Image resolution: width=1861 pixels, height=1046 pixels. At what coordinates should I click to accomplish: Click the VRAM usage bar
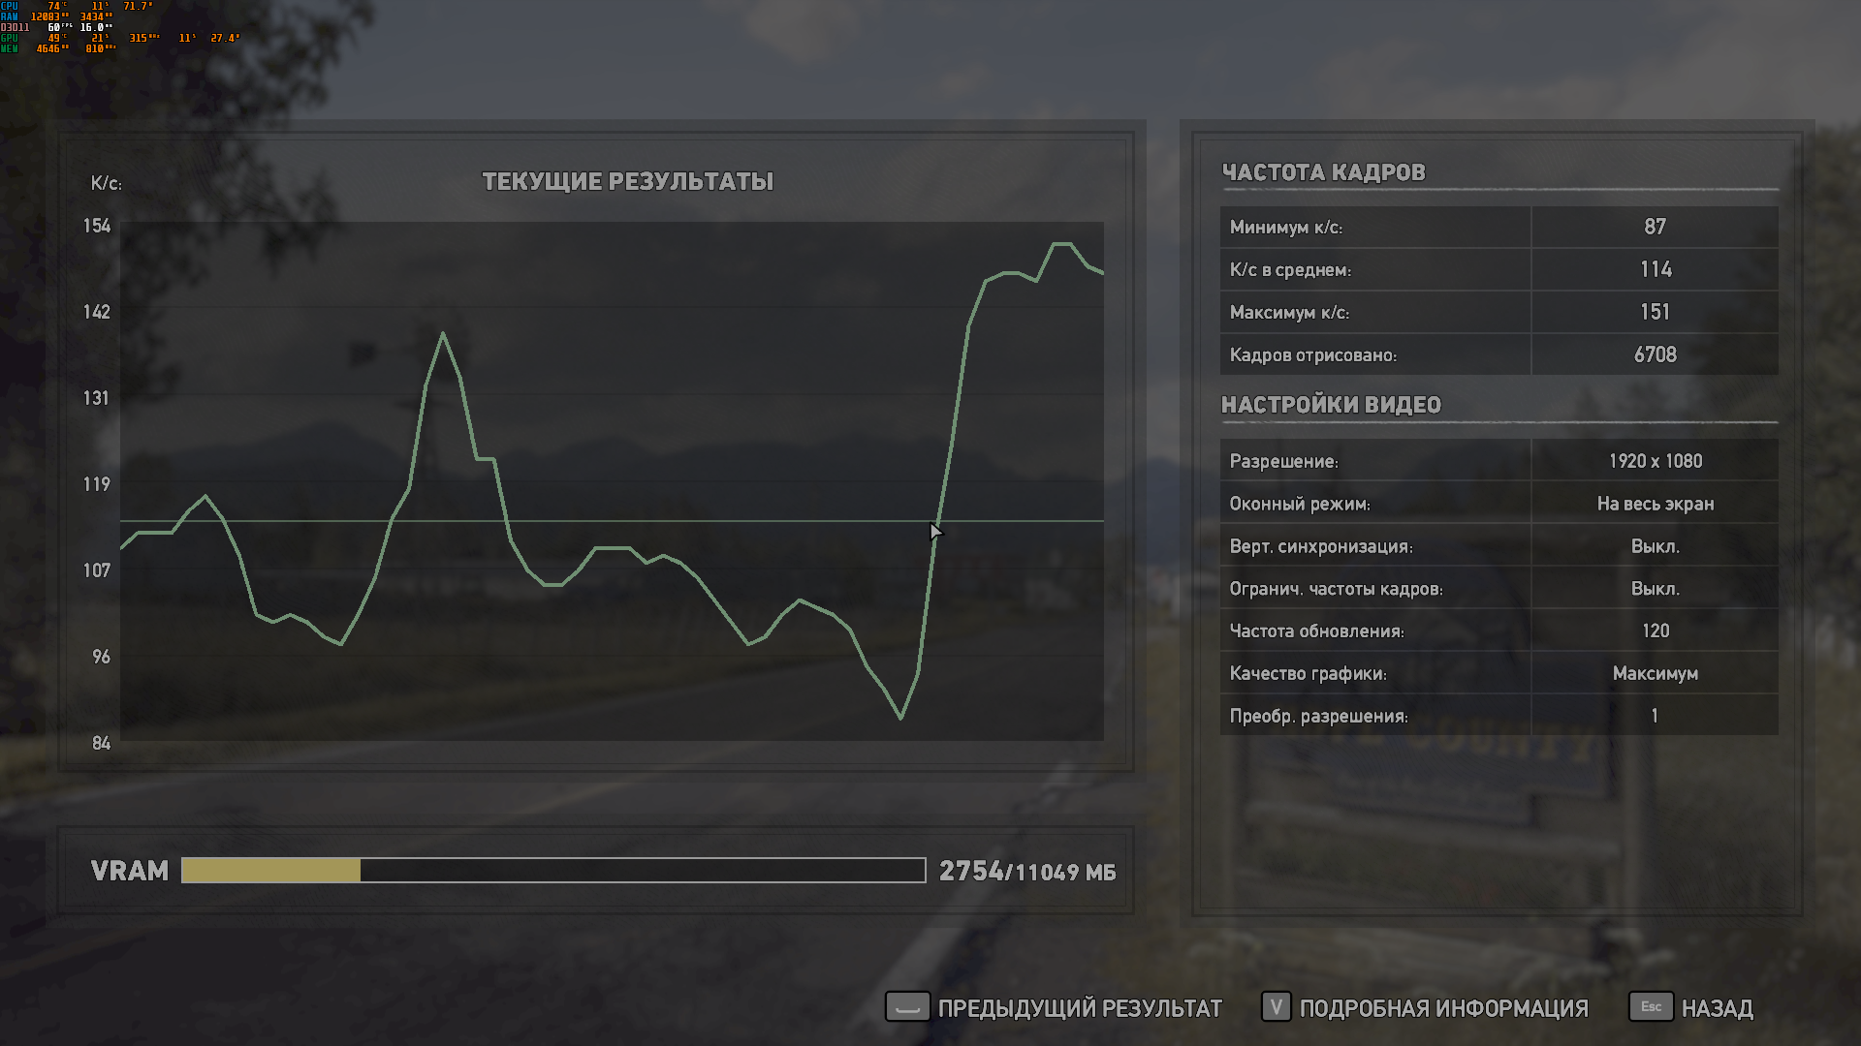point(553,871)
